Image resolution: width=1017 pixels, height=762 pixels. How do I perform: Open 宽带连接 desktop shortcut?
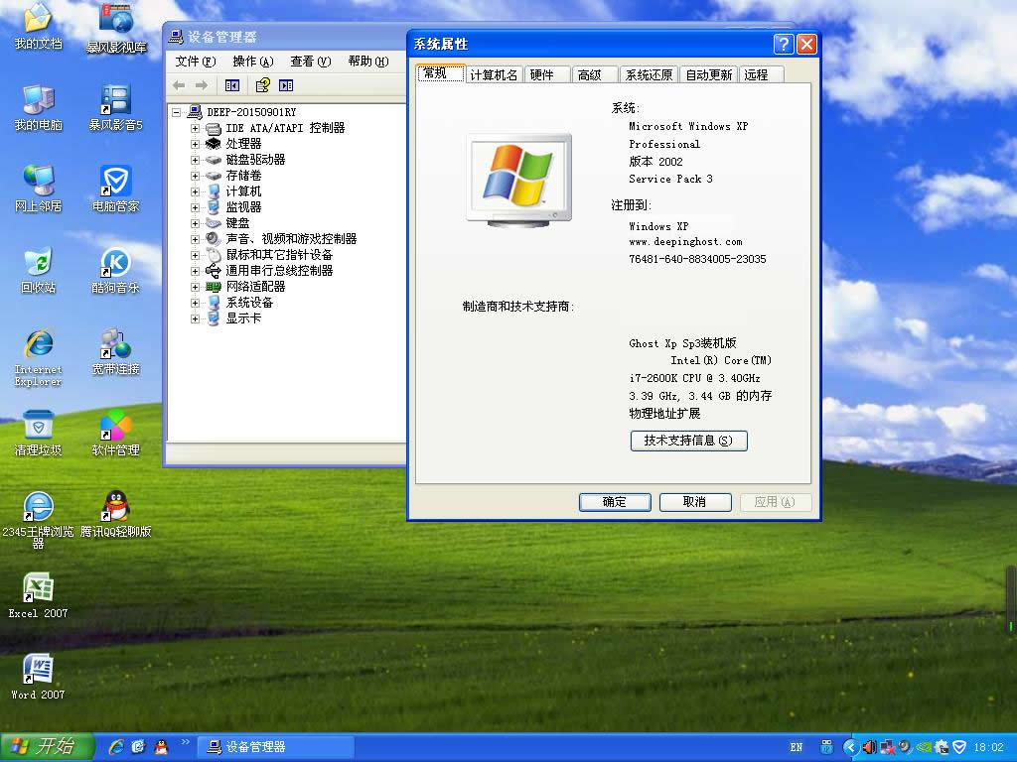click(x=115, y=352)
